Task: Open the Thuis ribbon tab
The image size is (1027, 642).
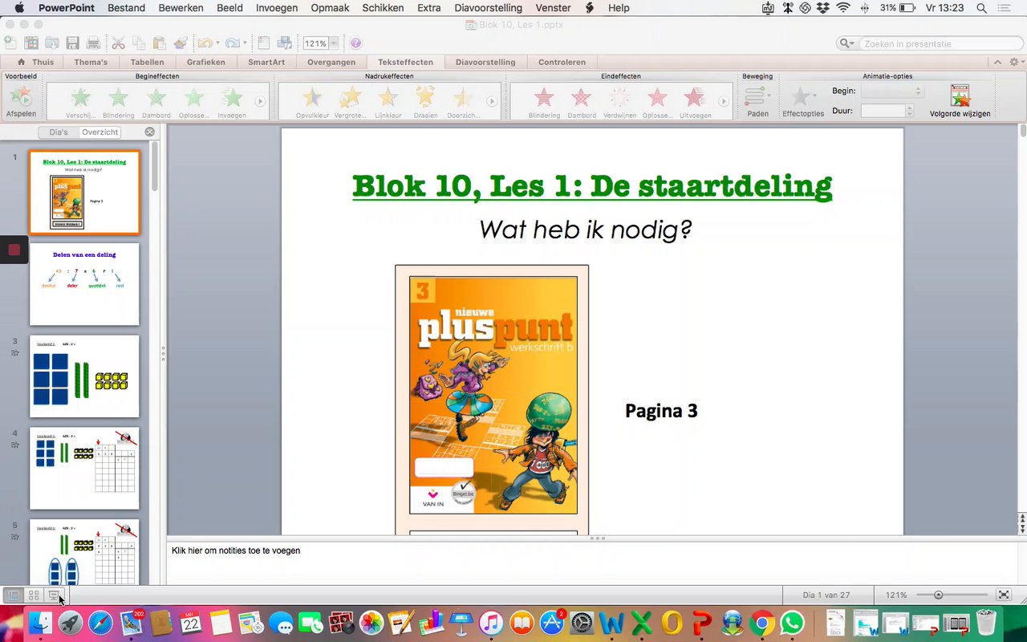Action: coord(36,62)
